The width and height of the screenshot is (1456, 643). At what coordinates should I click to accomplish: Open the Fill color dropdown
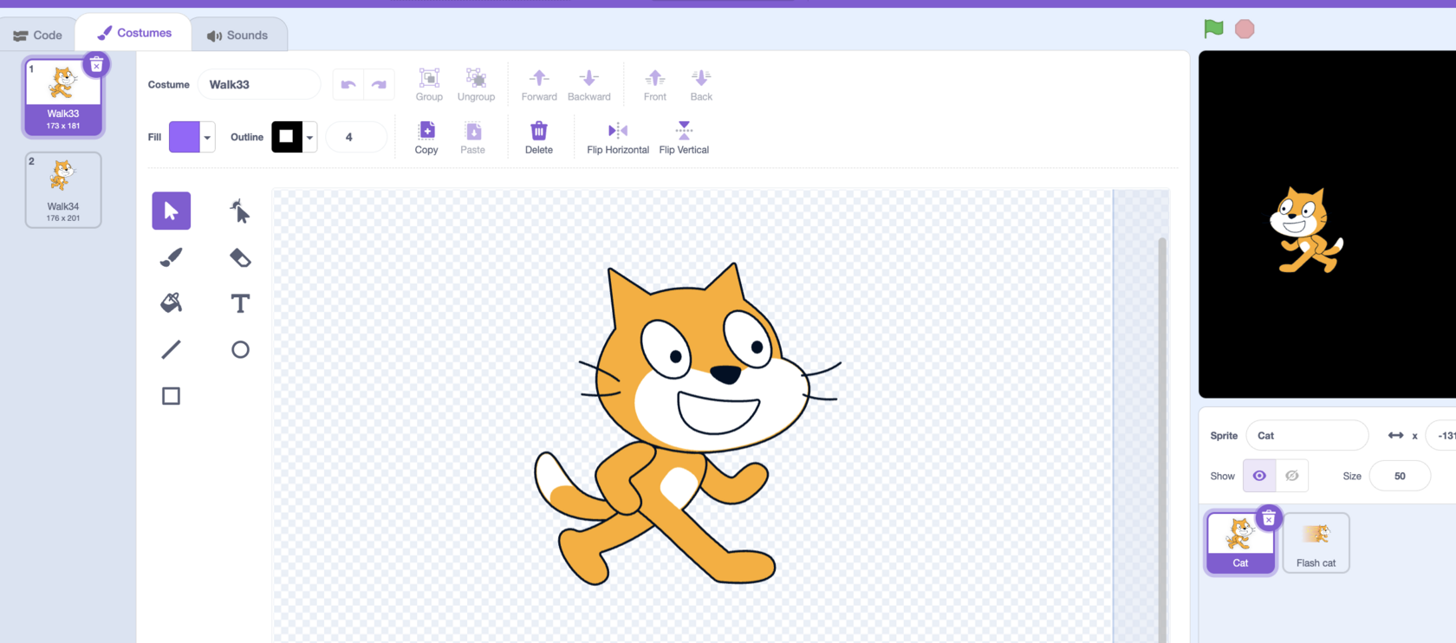[207, 137]
